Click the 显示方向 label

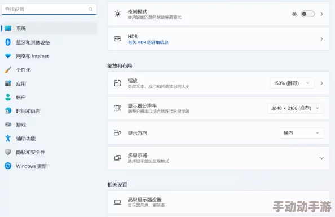[138, 133]
